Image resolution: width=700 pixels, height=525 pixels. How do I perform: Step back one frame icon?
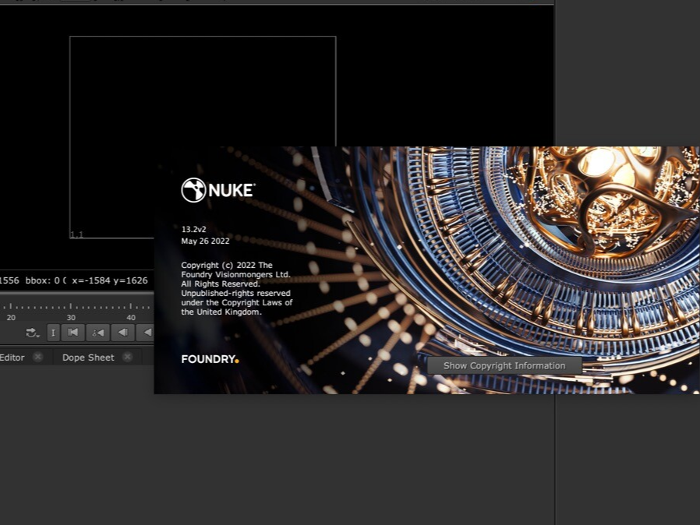tap(122, 333)
